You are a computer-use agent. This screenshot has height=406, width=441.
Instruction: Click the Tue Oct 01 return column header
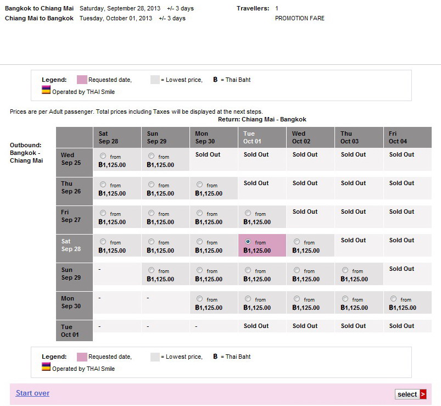click(x=262, y=137)
